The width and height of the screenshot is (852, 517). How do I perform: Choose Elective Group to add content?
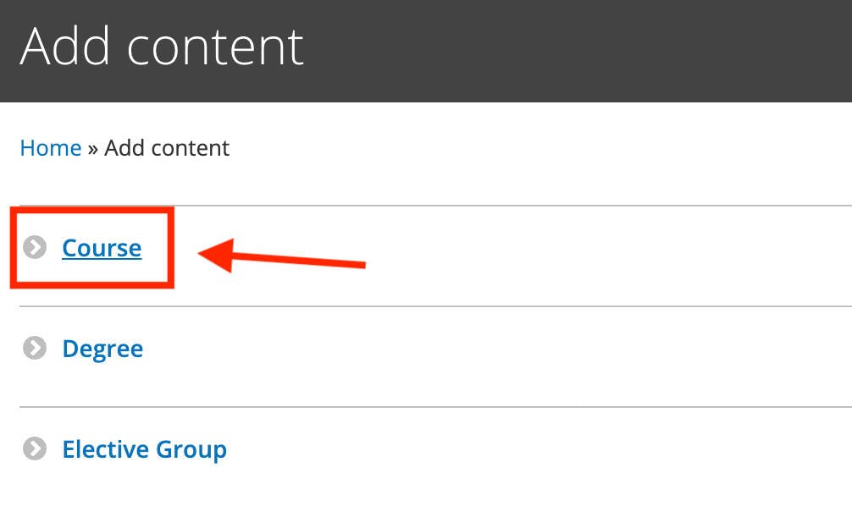coord(144,448)
